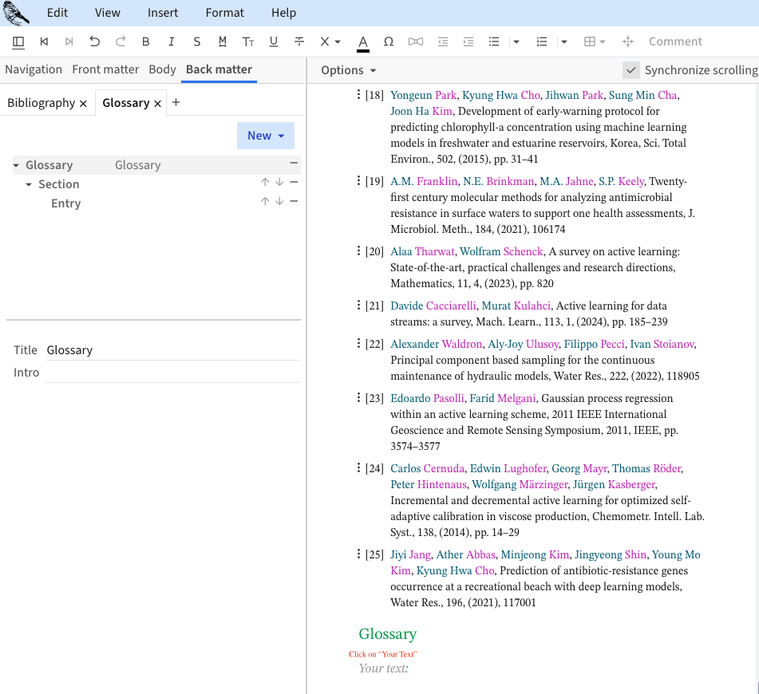The height and width of the screenshot is (694, 759).
Task: Close the Bibliography tab
Action: click(x=83, y=103)
